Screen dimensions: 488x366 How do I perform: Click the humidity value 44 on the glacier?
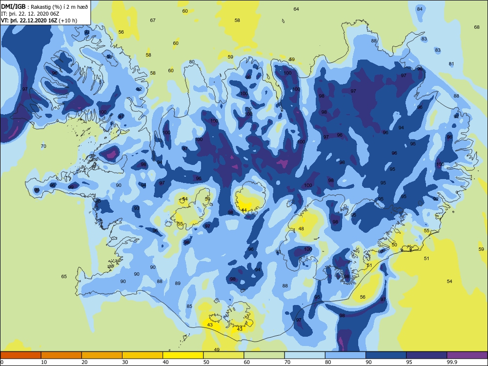pyautogui.click(x=244, y=210)
